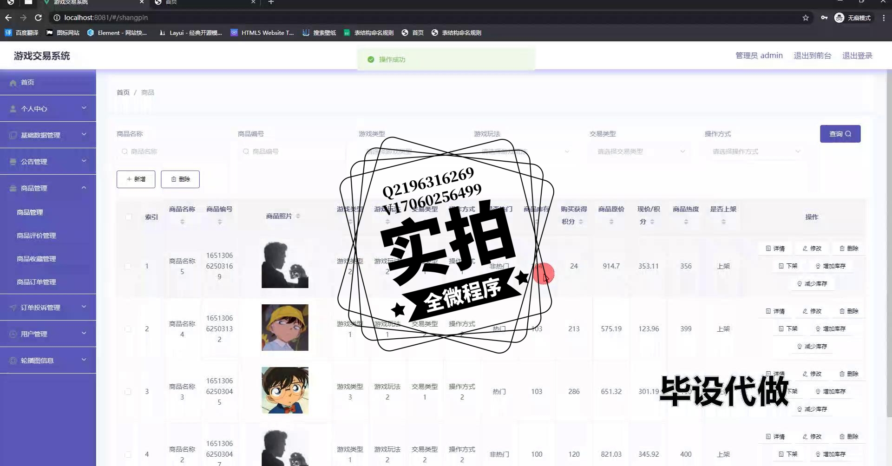Click 首页 in the breadcrumb
Screen dimensions: 892x466
pyautogui.click(x=123, y=92)
